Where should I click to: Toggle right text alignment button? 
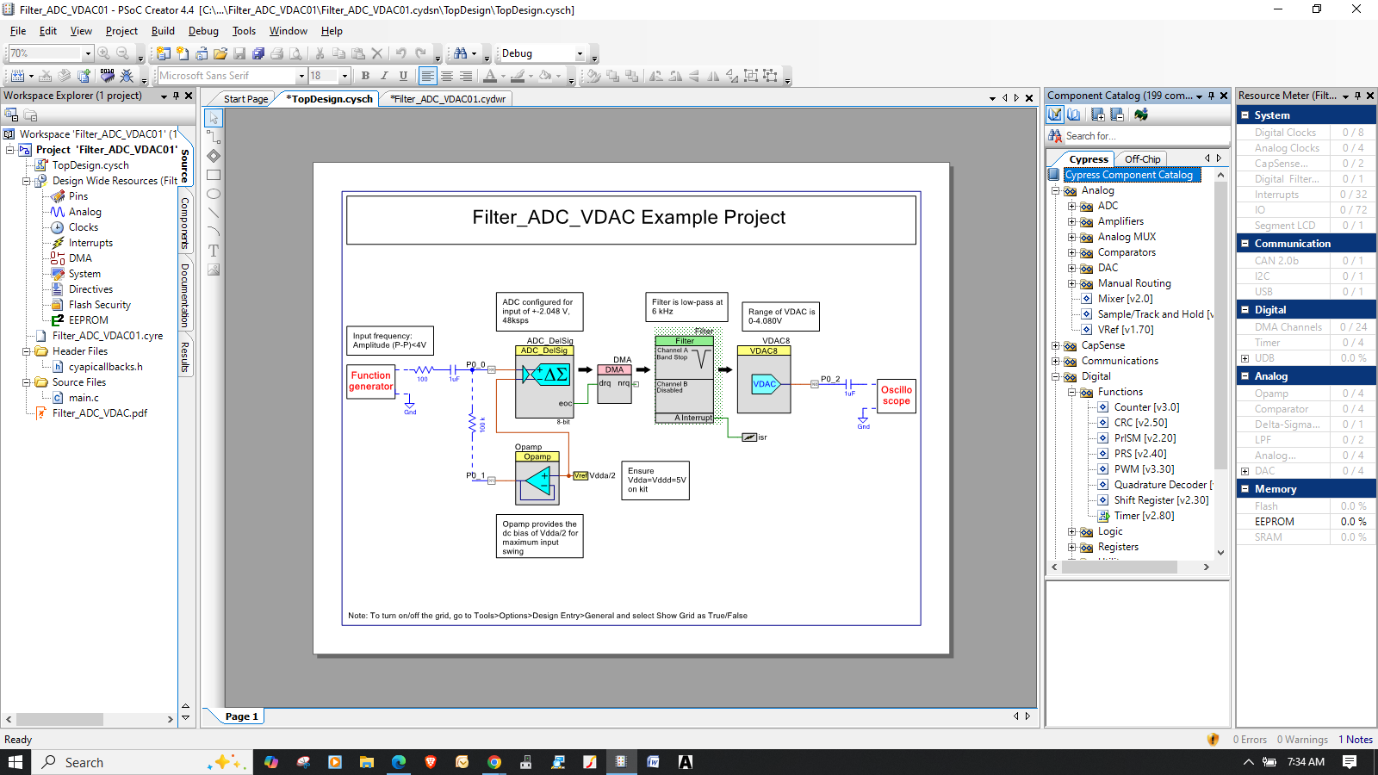[x=466, y=76]
